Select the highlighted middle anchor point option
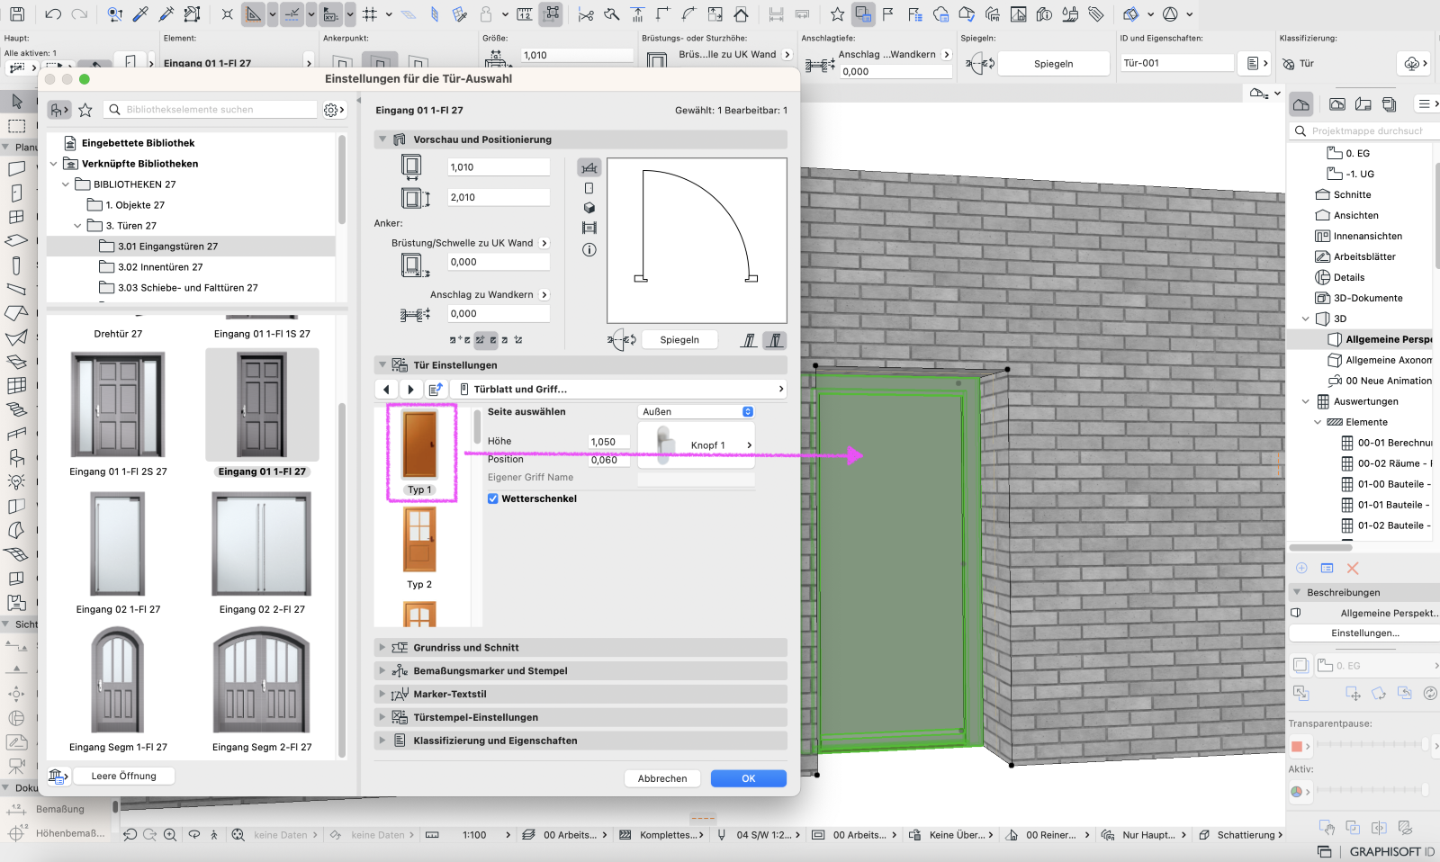1440x862 pixels. click(486, 340)
